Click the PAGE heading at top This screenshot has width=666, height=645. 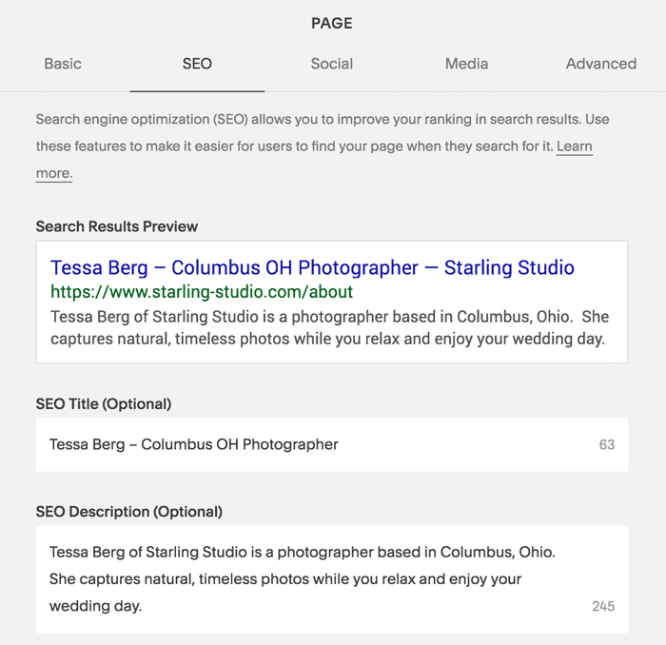tap(332, 23)
